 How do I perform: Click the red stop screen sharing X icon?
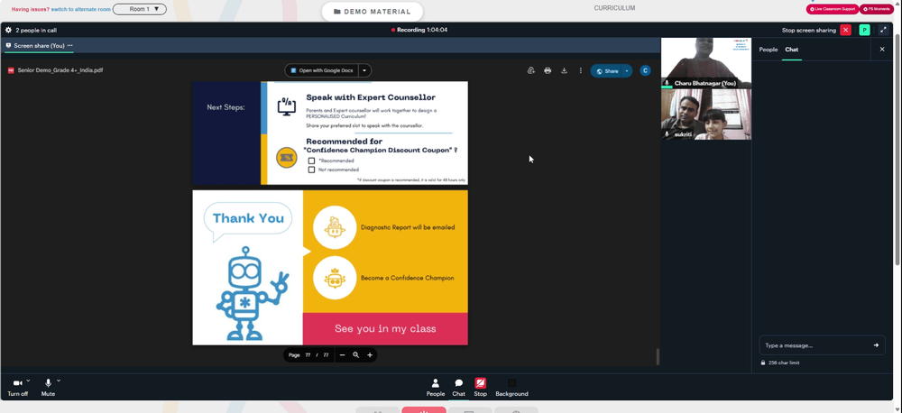click(845, 30)
